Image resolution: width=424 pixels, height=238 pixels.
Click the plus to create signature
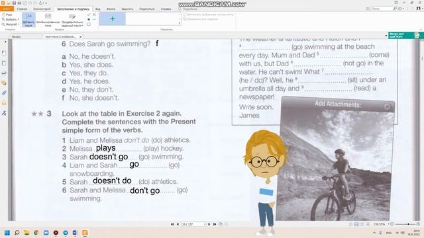[x=113, y=19]
